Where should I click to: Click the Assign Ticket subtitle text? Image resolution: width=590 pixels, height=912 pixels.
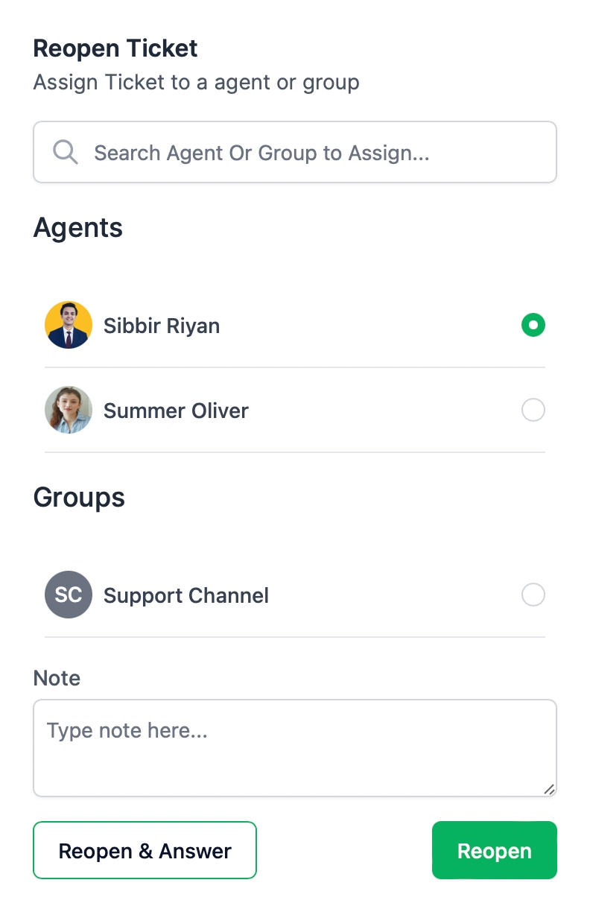pos(197,82)
